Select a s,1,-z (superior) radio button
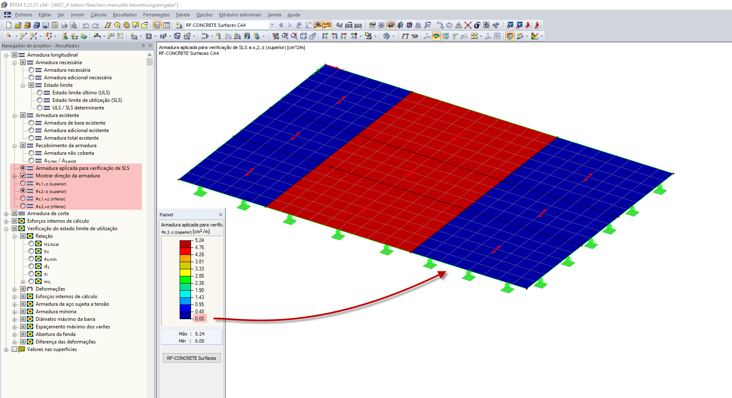The height and width of the screenshot is (398, 732). click(x=23, y=183)
